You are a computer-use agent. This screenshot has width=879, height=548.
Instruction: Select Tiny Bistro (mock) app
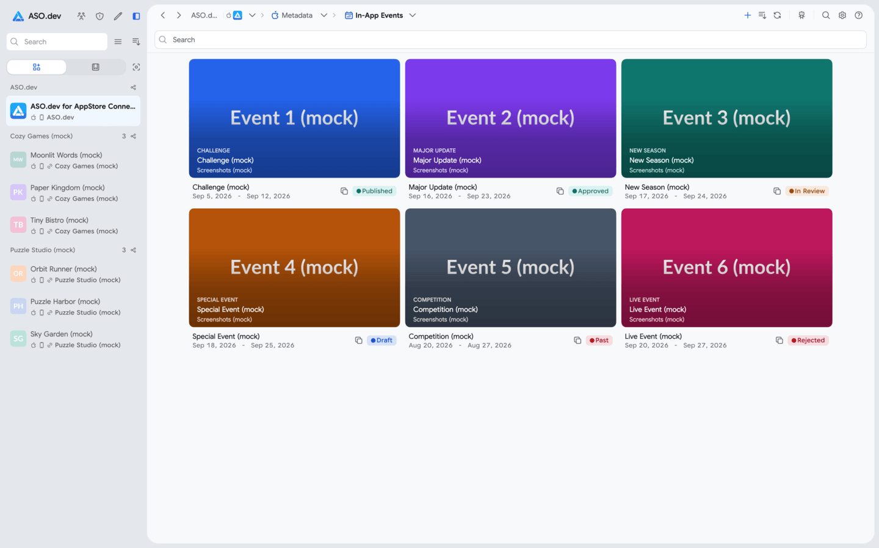tap(73, 225)
